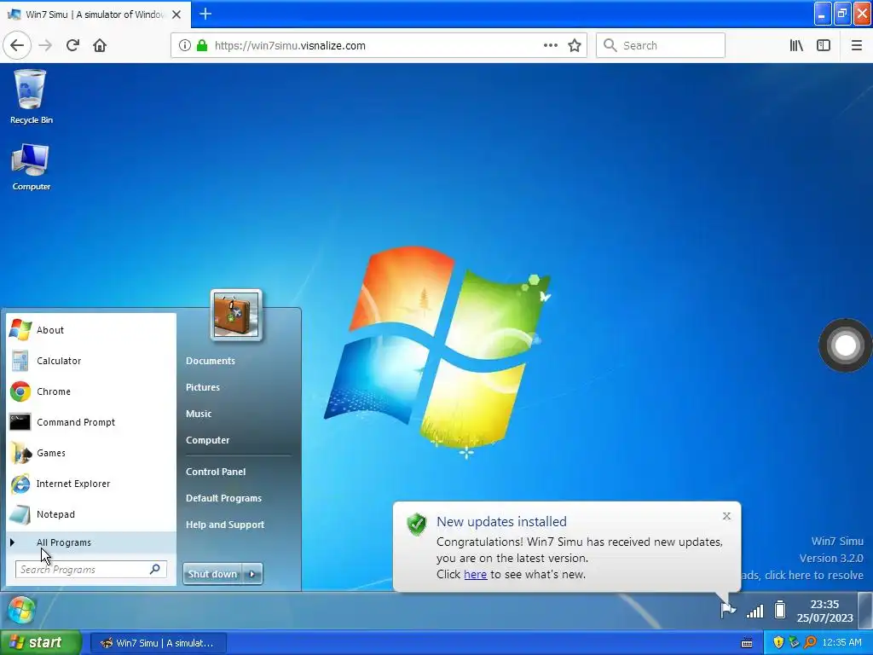Click the Action Center flag icon
Screen dimensions: 873x655
point(727,611)
